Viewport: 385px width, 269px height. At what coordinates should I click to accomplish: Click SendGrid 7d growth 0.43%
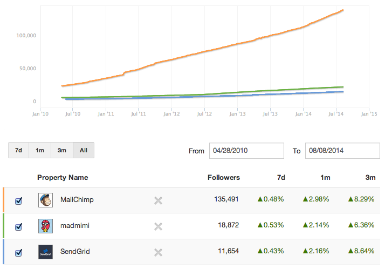[x=271, y=251]
